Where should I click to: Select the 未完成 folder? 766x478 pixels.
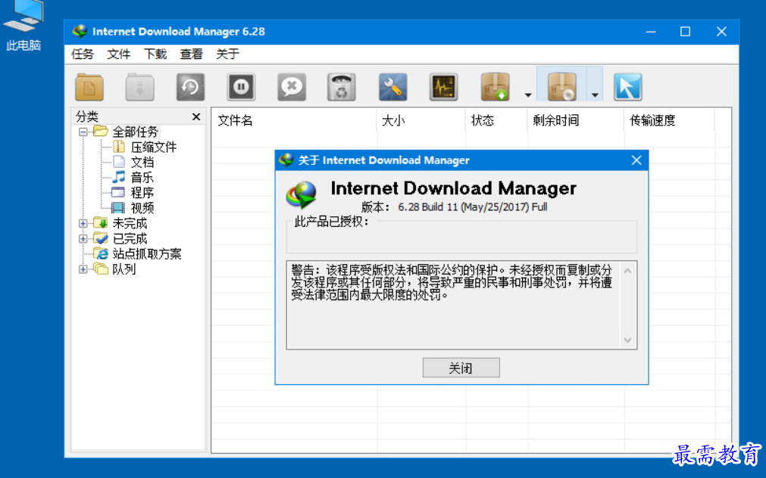pos(130,223)
